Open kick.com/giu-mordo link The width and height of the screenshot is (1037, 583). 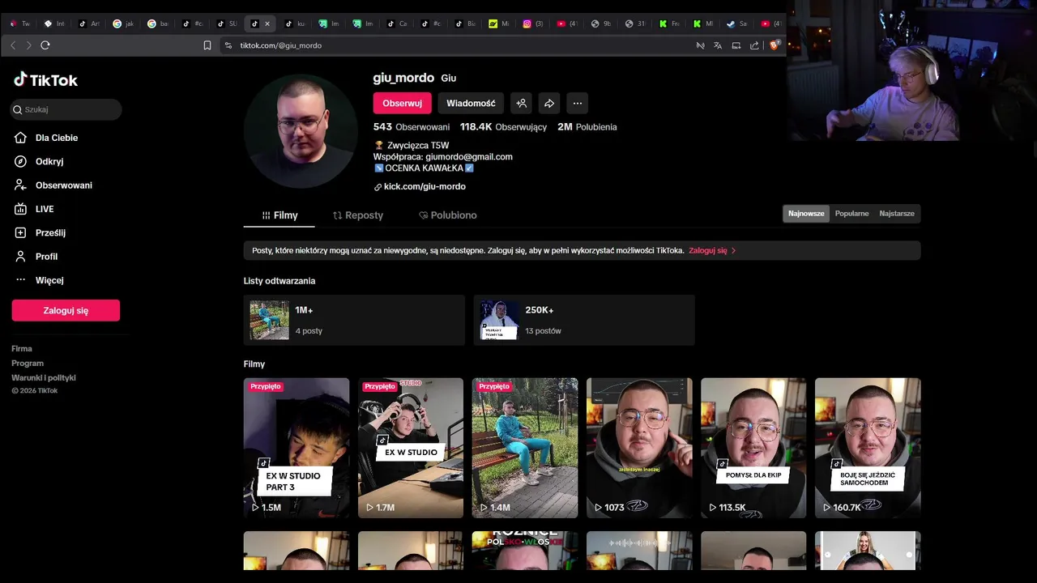pyautogui.click(x=425, y=186)
